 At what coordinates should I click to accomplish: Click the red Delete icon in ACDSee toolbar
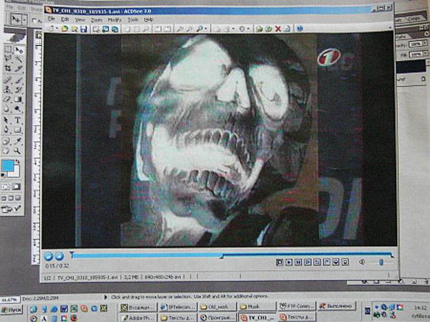pyautogui.click(x=278, y=29)
